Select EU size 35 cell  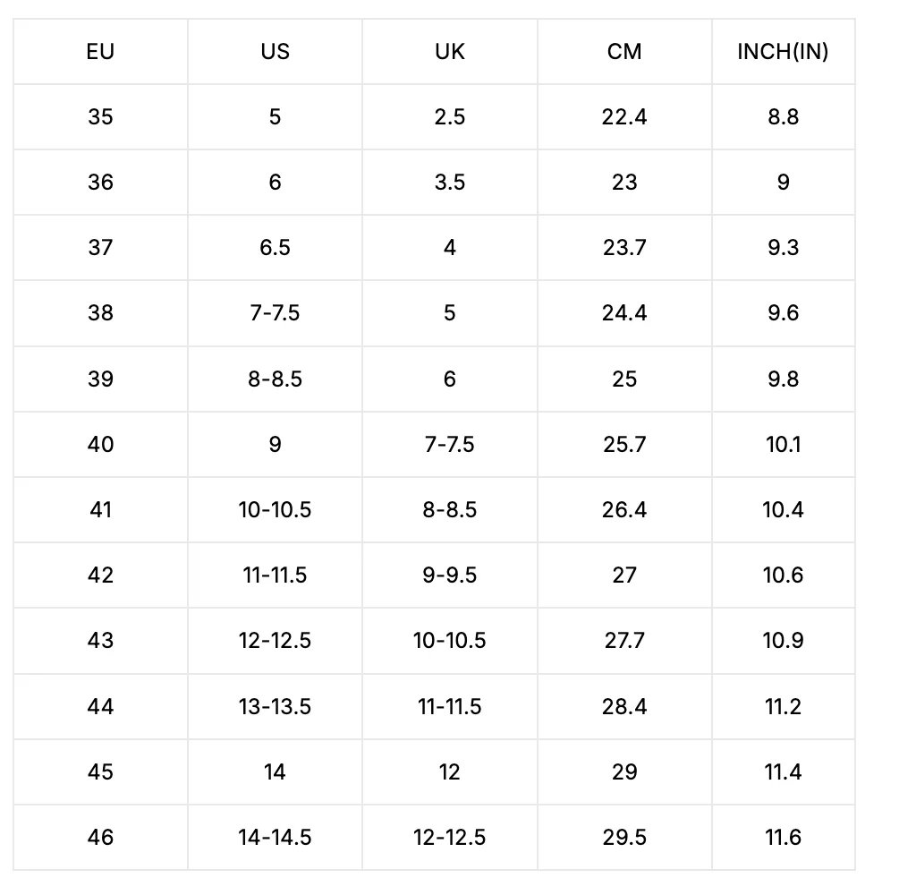(x=100, y=117)
